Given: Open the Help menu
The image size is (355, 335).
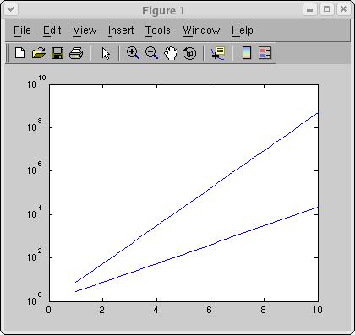Looking at the screenshot, I should coord(243,30).
